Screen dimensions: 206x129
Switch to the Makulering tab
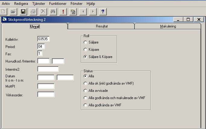coord(168,26)
